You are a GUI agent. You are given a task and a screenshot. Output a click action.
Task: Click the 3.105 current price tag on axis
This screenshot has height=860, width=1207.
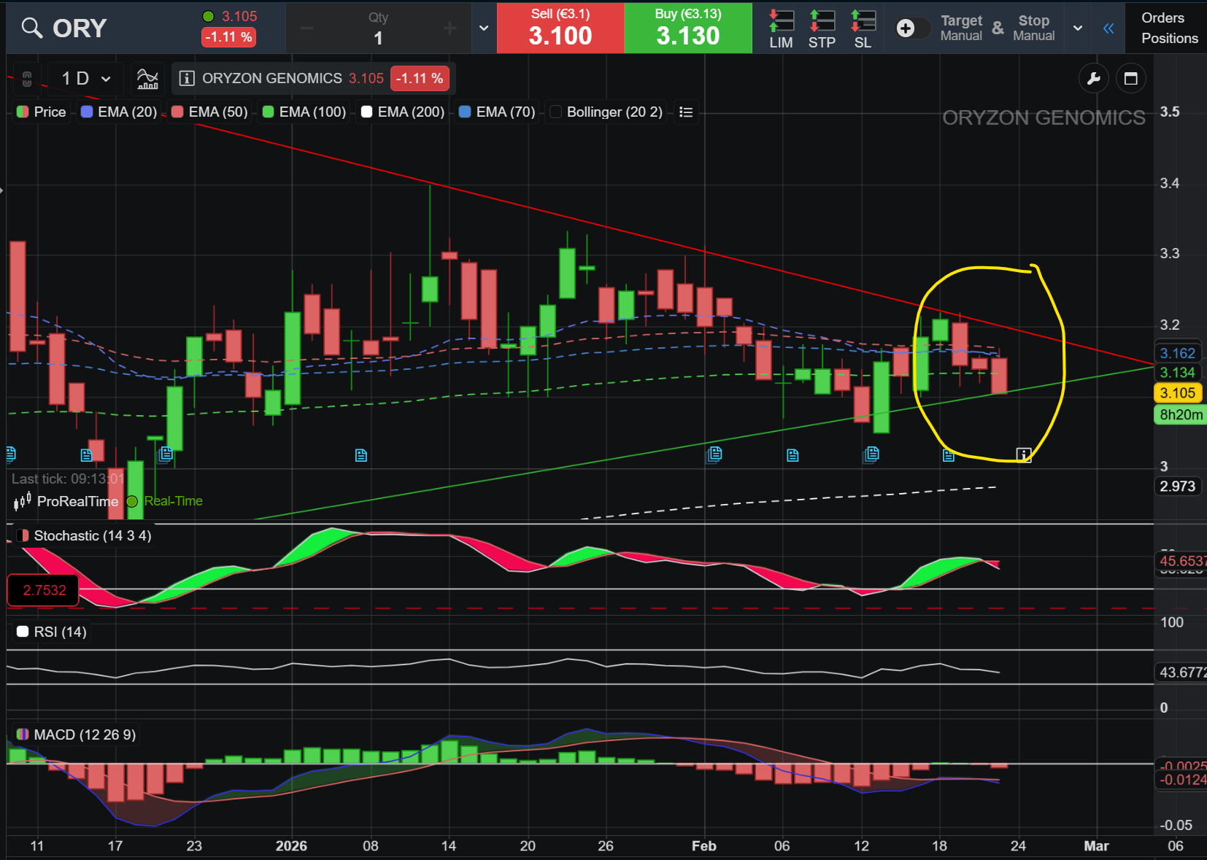pos(1178,392)
